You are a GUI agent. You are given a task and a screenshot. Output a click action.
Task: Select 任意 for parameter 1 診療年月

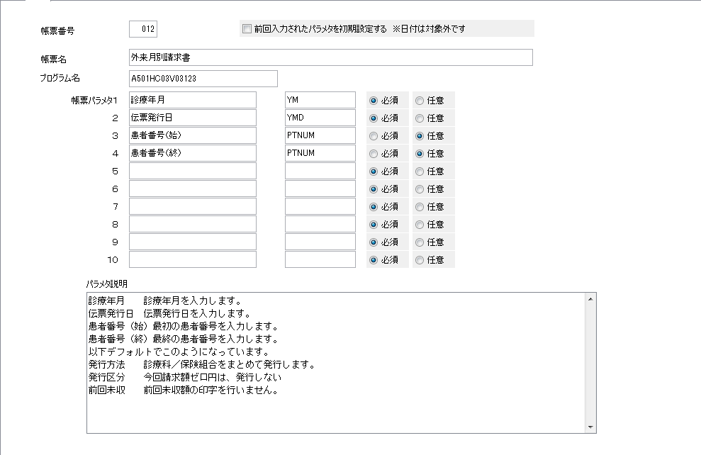[x=420, y=100]
